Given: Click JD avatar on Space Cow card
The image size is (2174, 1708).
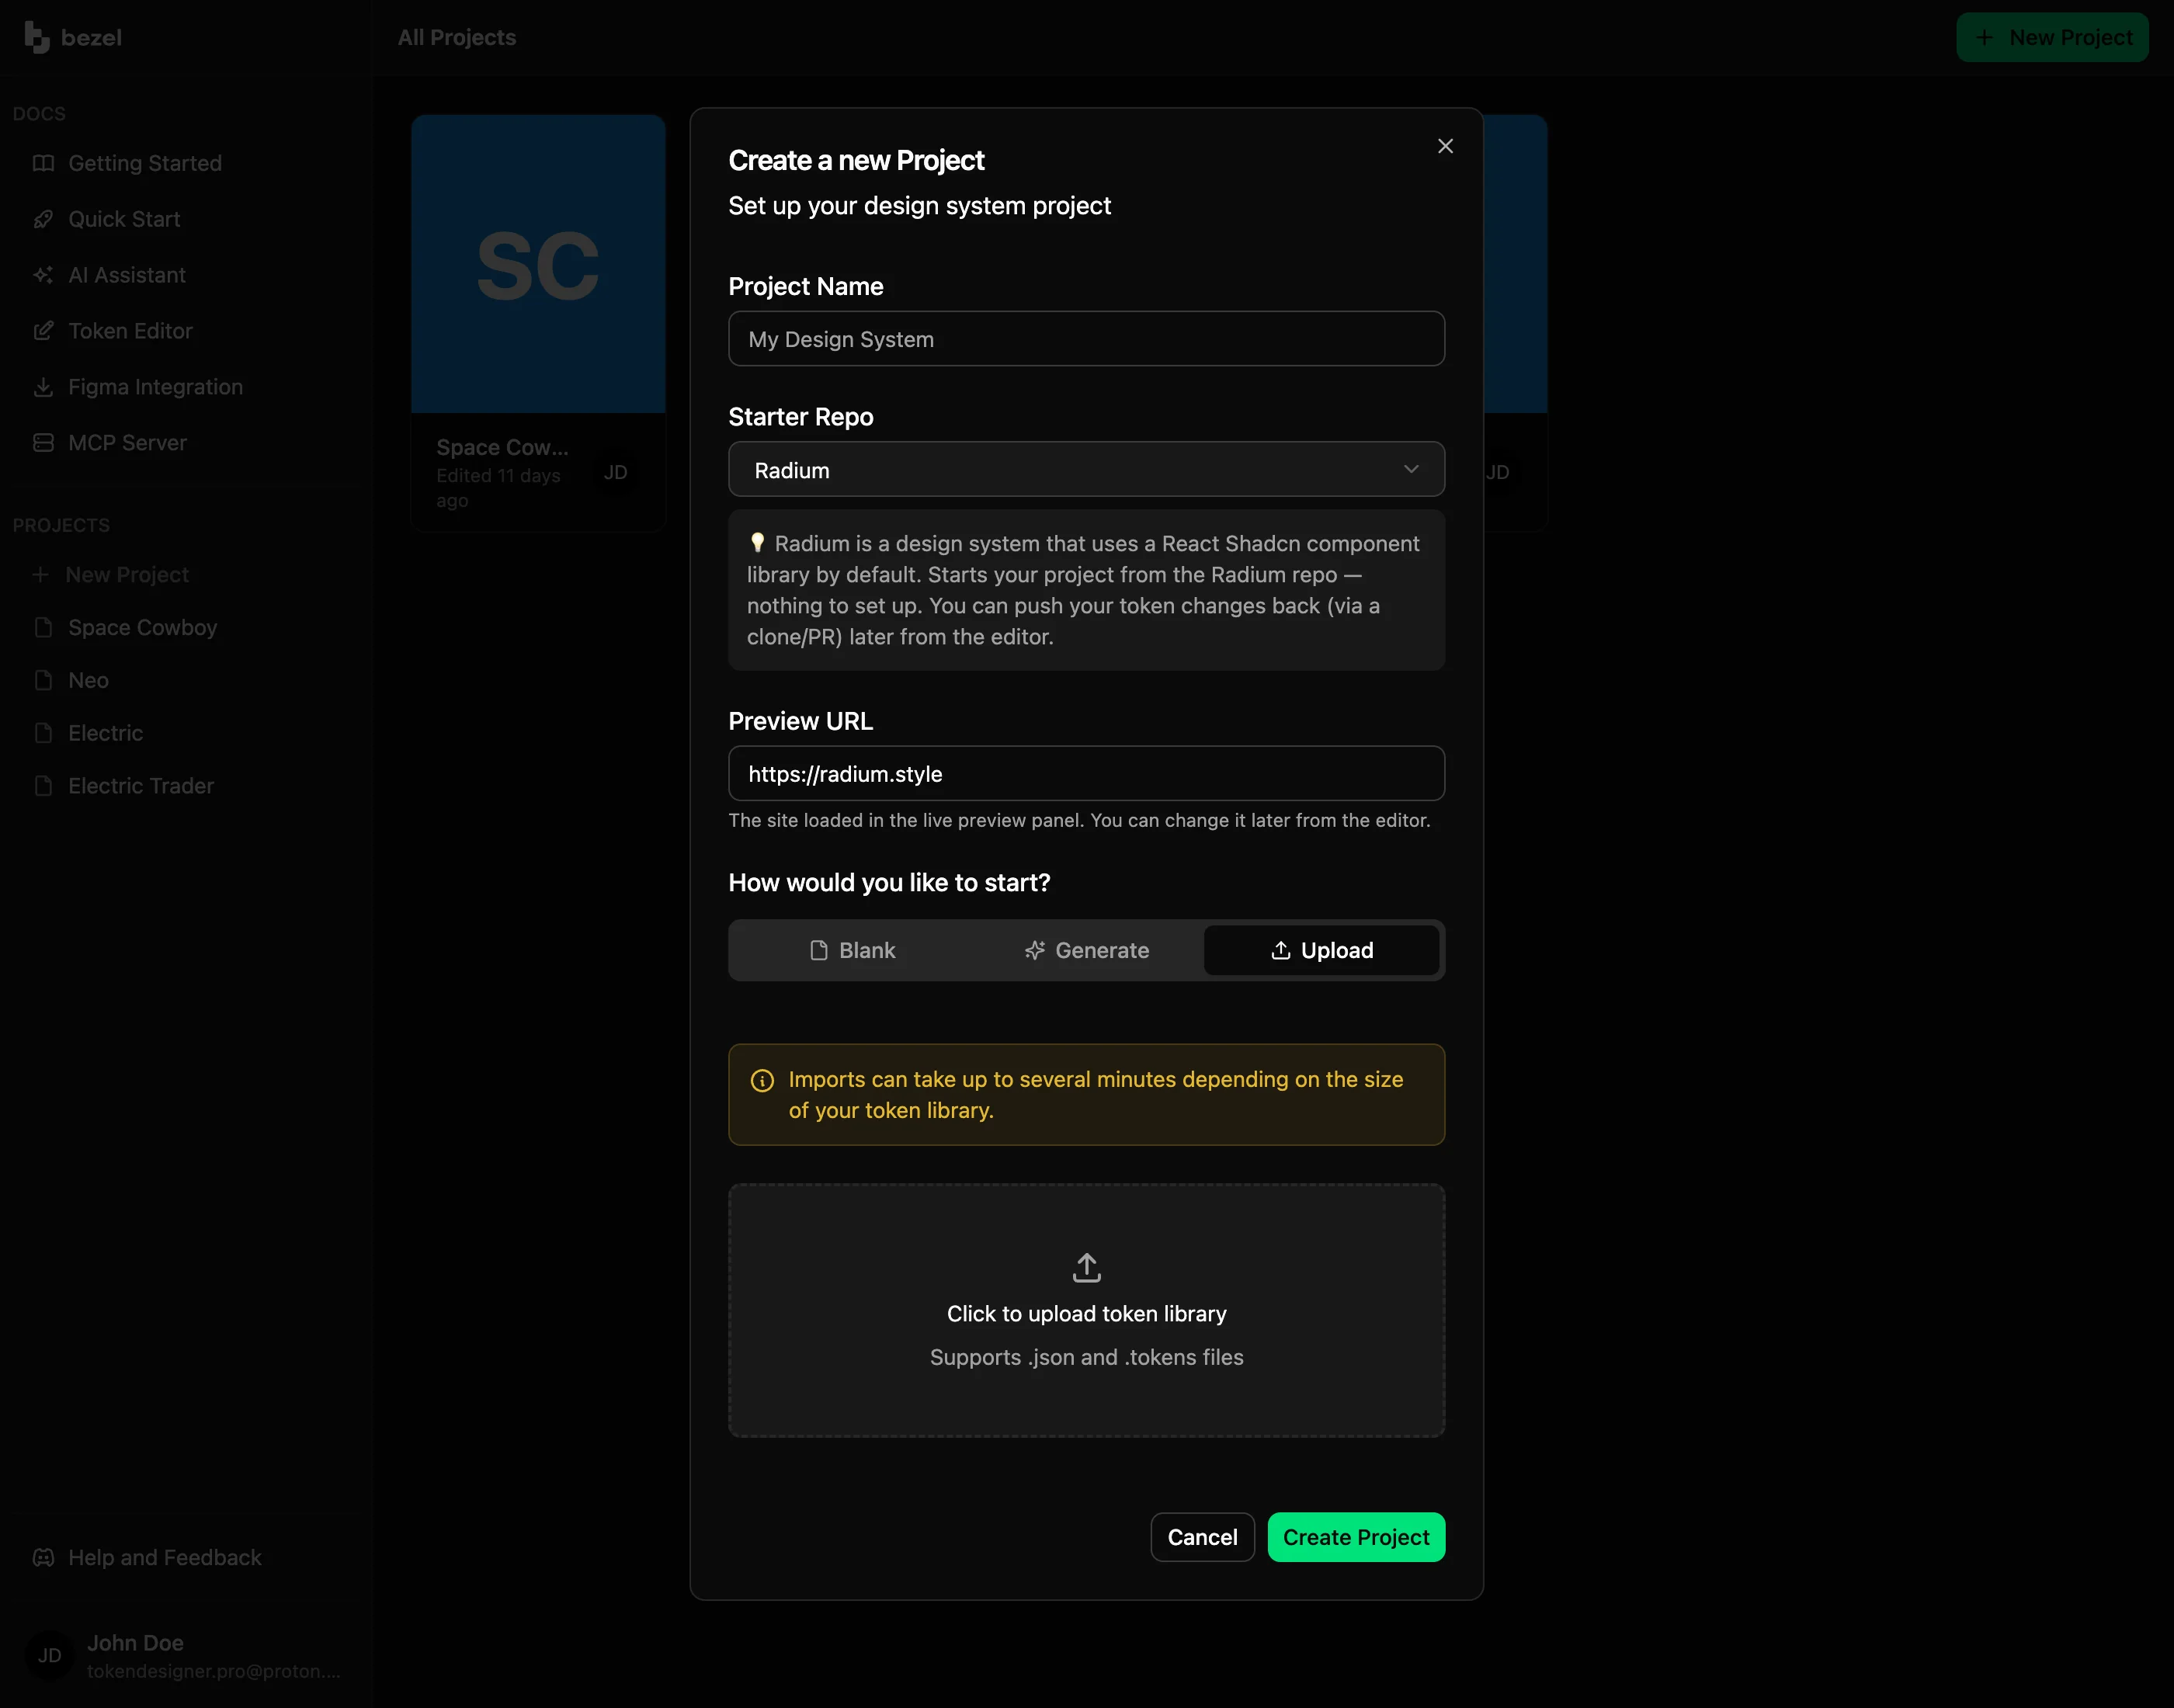Looking at the screenshot, I should 615,472.
